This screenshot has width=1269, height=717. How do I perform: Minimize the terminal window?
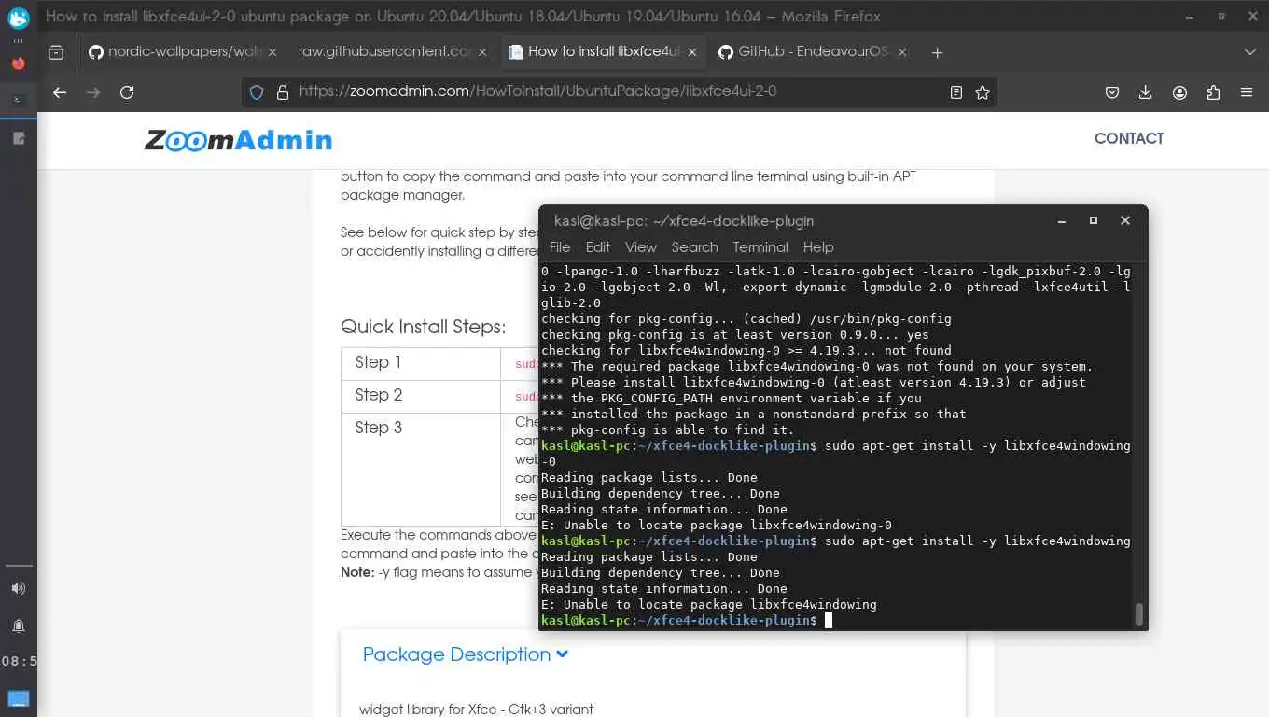(1062, 221)
